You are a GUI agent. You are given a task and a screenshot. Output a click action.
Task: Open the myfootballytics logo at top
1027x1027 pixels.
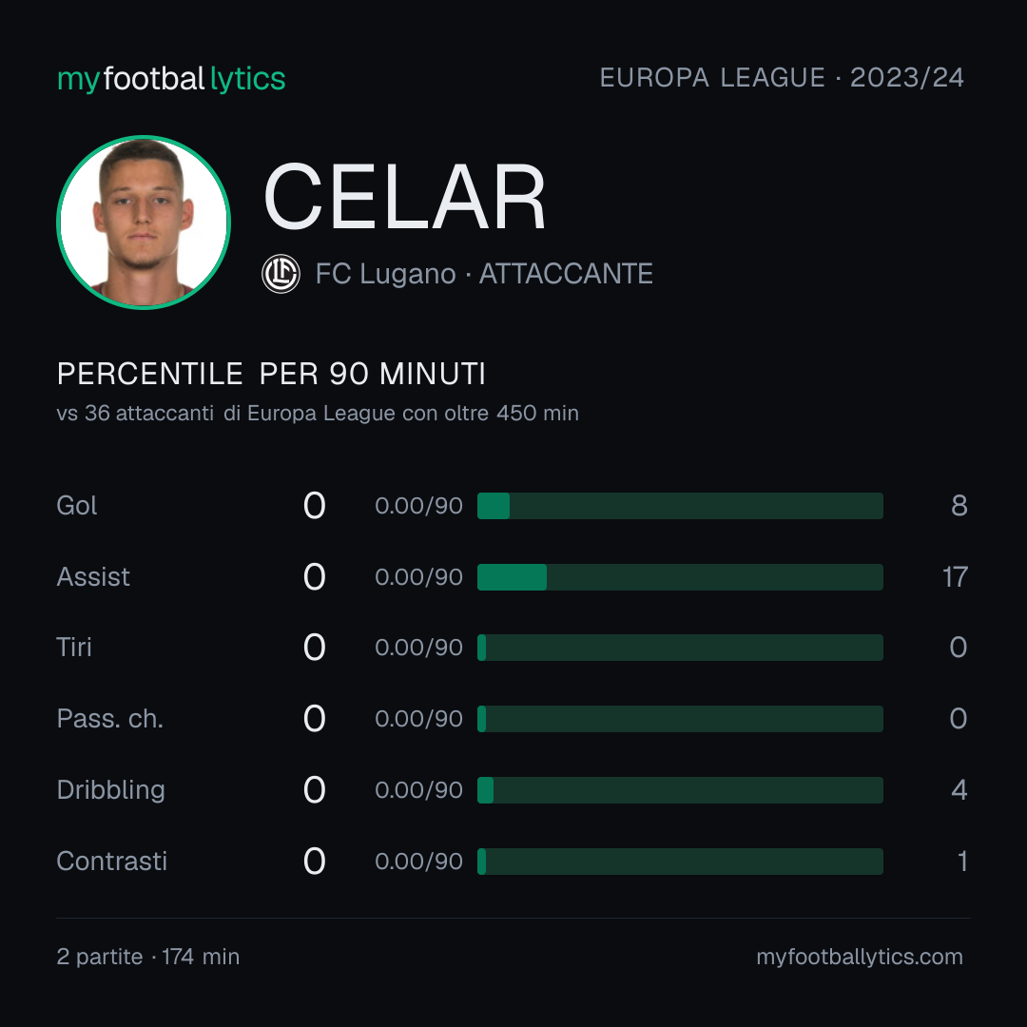click(x=171, y=79)
